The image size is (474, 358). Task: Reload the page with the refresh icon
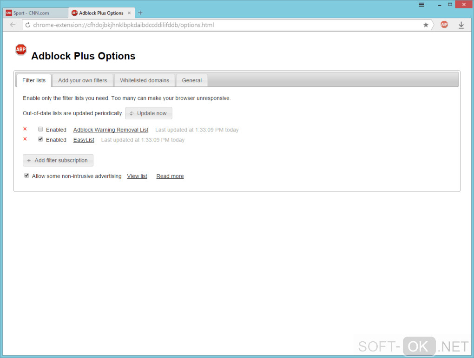(27, 25)
